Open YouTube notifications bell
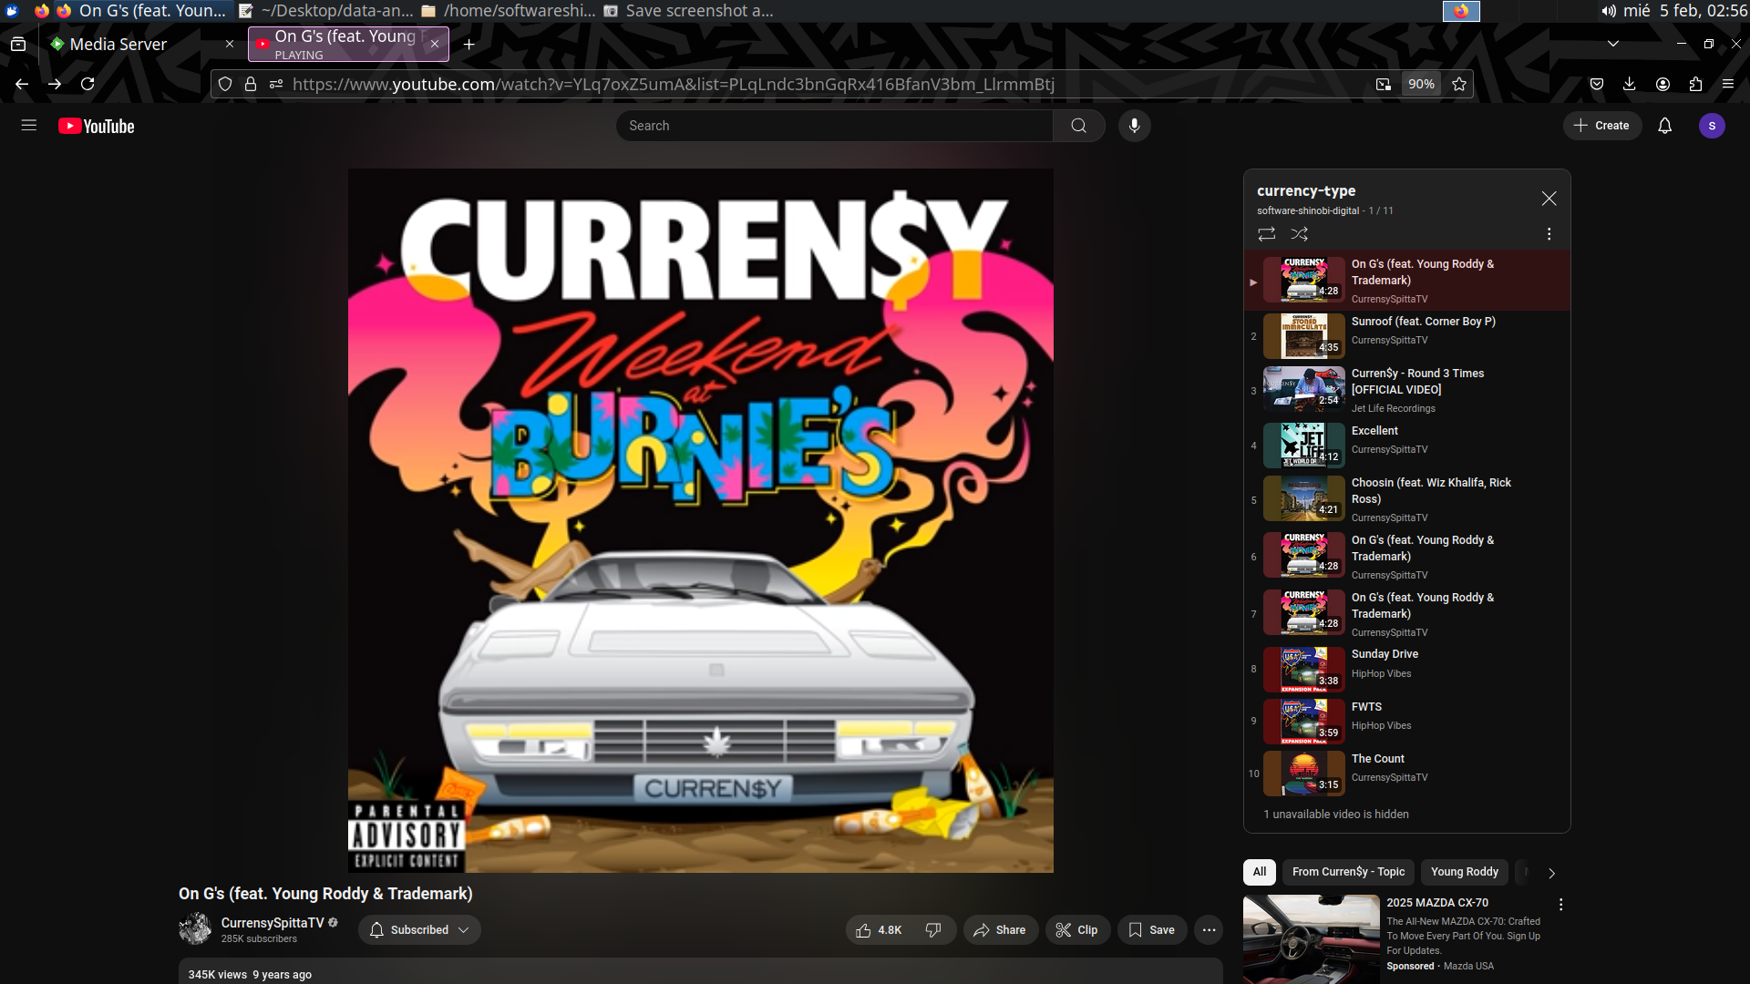1750x984 pixels. (1664, 126)
